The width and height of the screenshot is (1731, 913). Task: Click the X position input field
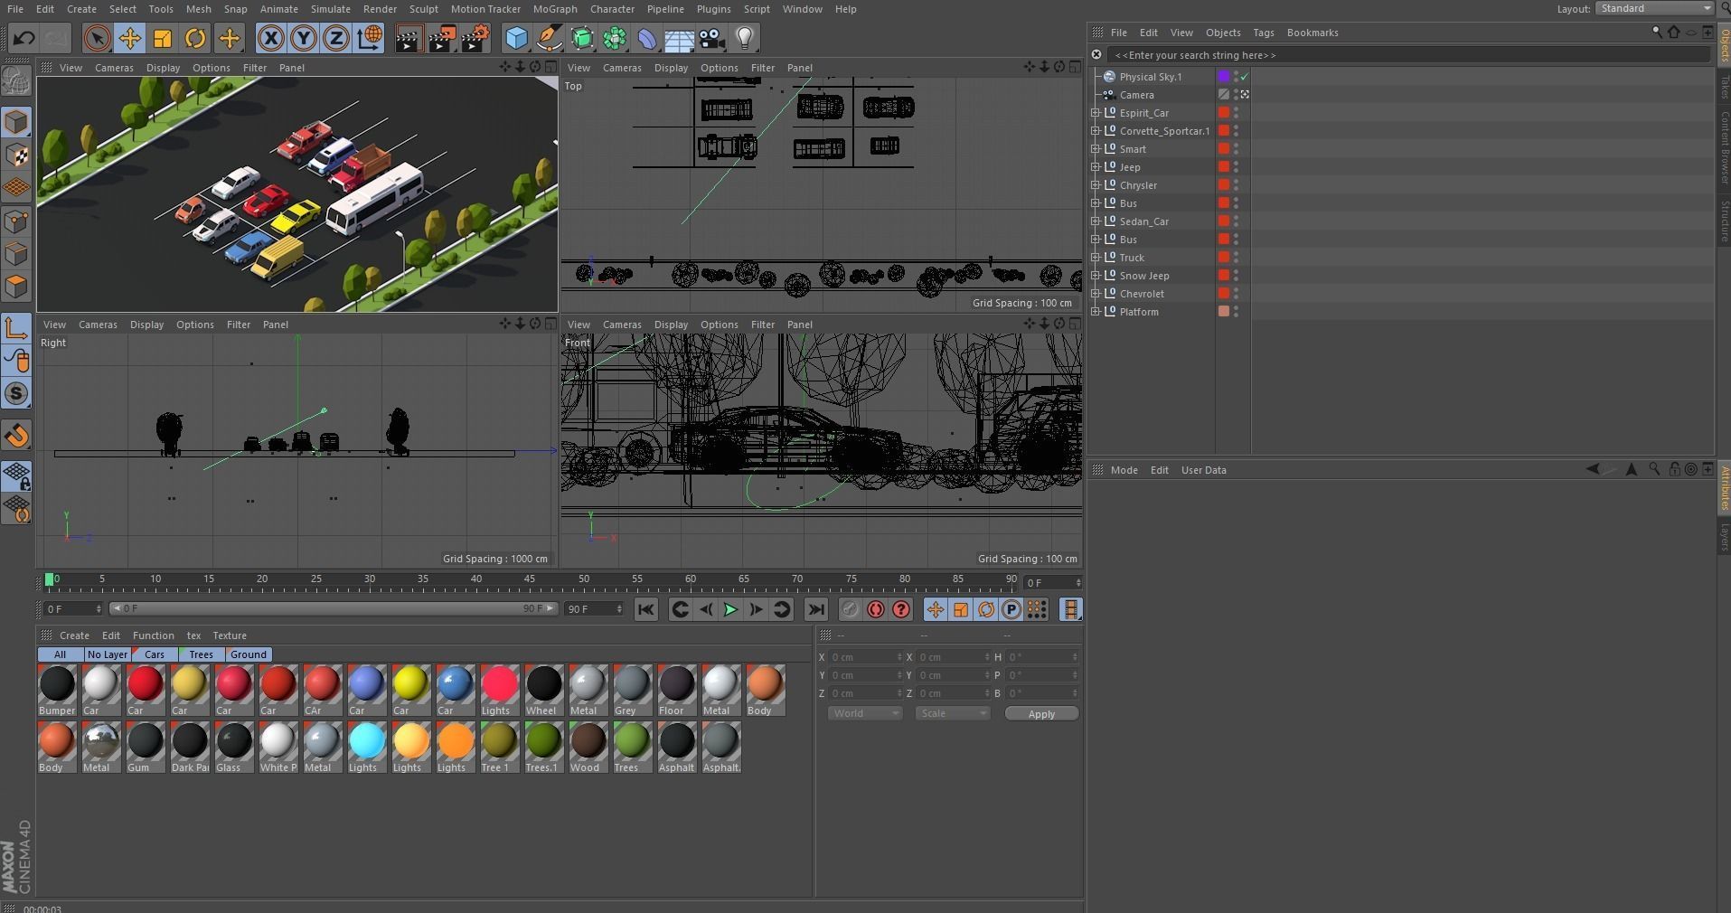point(866,657)
